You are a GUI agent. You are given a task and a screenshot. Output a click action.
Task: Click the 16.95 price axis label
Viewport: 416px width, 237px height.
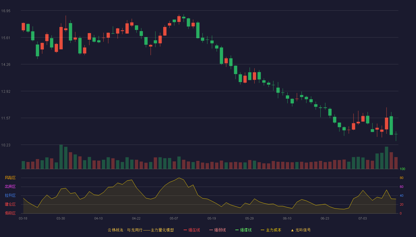pos(6,11)
